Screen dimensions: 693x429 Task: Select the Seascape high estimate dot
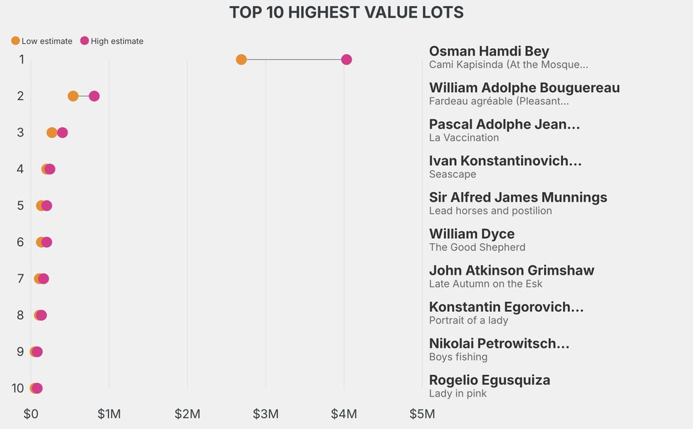click(x=51, y=169)
